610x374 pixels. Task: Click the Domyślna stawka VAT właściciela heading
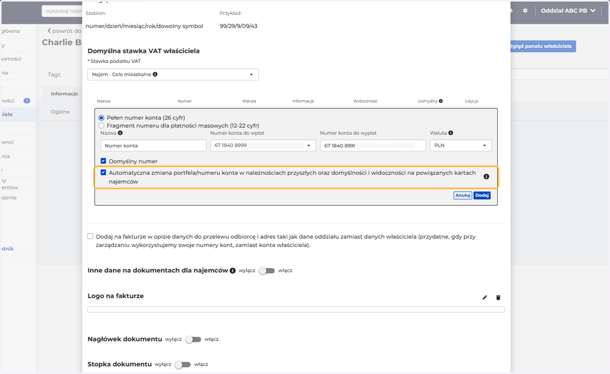(x=144, y=51)
